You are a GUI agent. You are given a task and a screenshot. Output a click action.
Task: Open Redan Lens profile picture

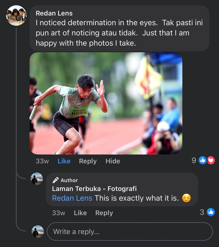point(16,15)
